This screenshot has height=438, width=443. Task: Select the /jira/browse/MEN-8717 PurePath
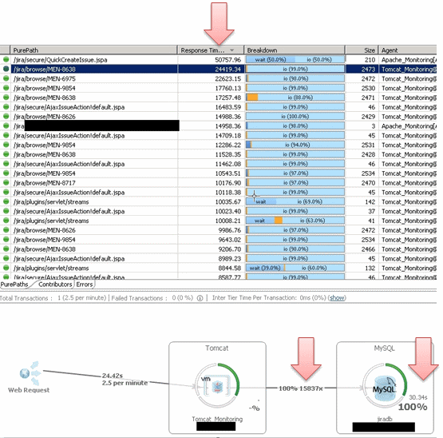tap(45, 183)
